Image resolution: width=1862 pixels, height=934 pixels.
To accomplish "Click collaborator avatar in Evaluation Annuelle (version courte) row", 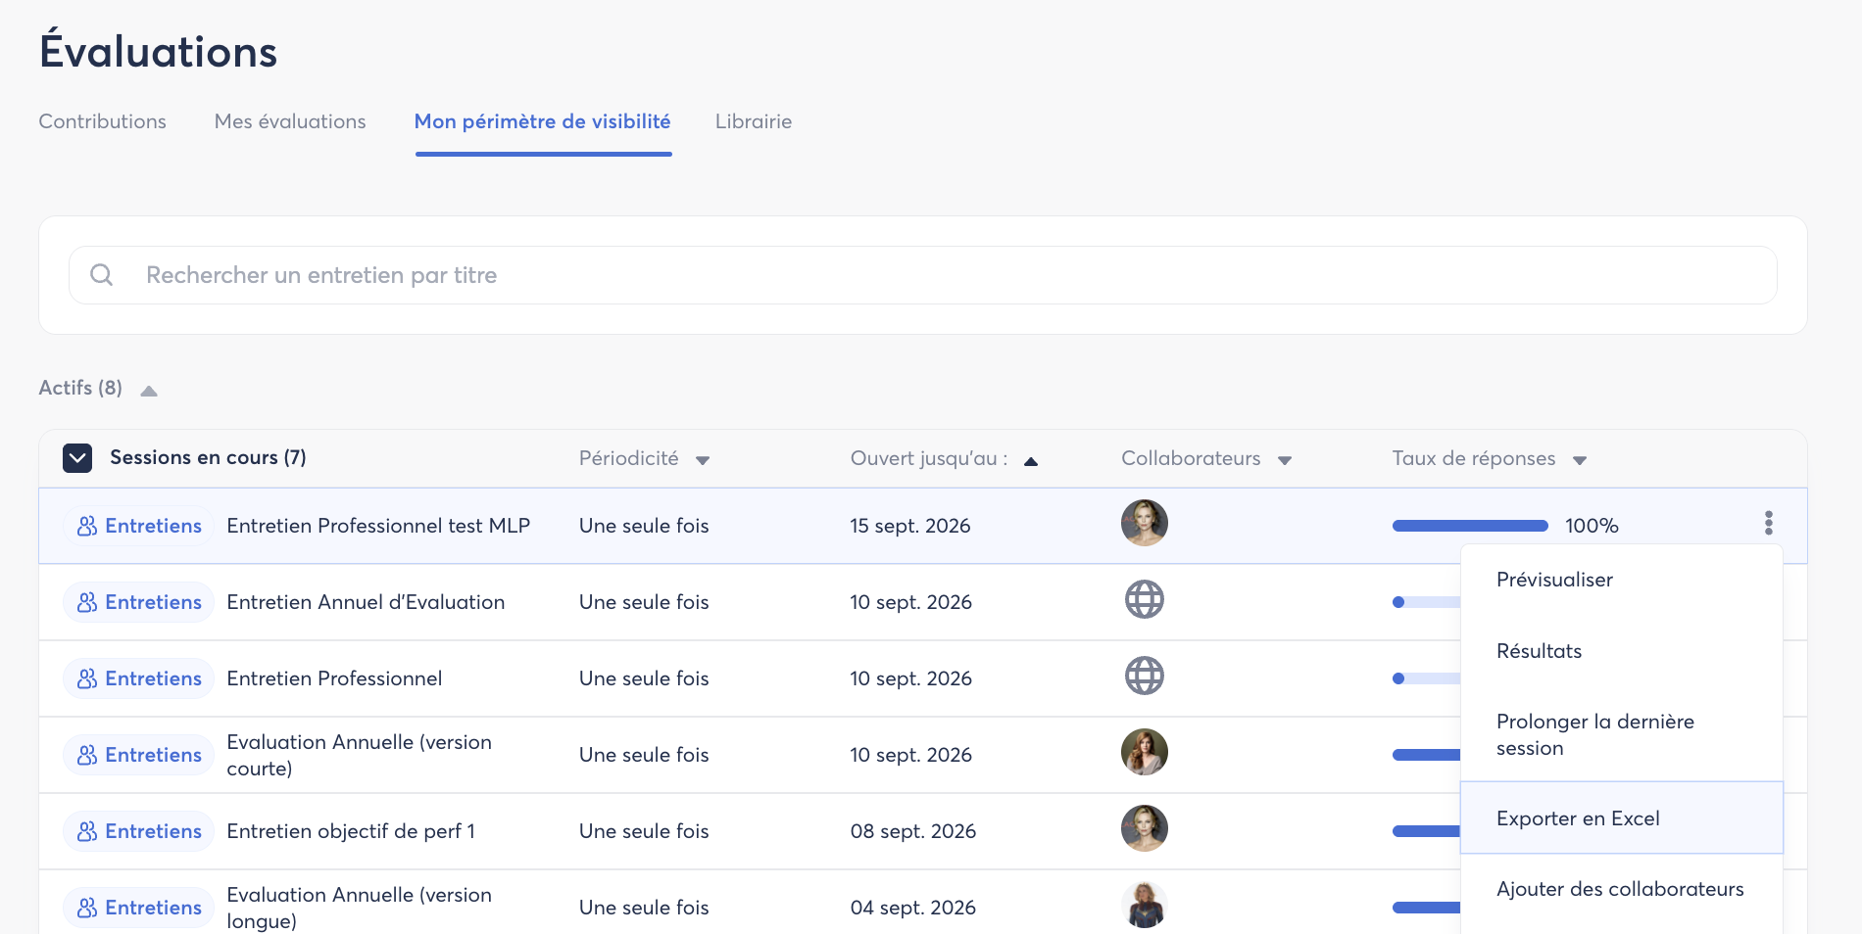I will pyautogui.click(x=1144, y=752).
